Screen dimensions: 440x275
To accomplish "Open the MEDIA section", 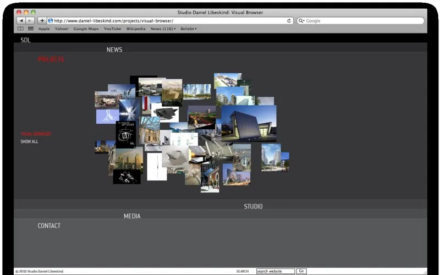I will (132, 216).
